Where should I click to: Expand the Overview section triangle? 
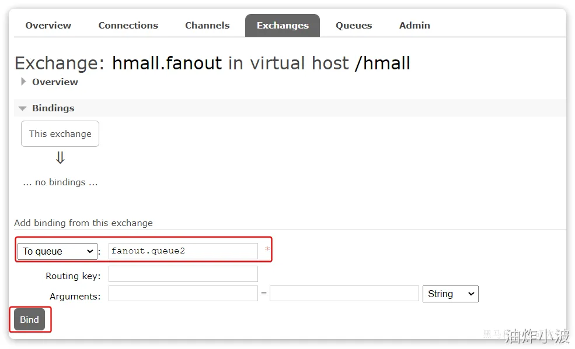pyautogui.click(x=23, y=82)
